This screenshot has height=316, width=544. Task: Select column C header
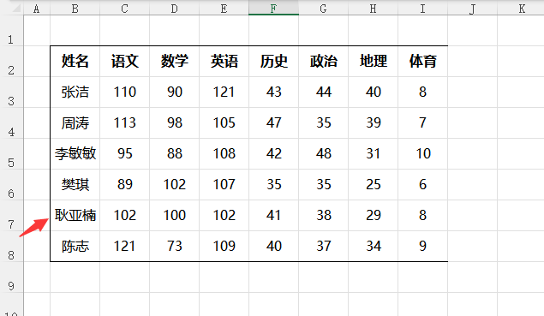click(124, 9)
